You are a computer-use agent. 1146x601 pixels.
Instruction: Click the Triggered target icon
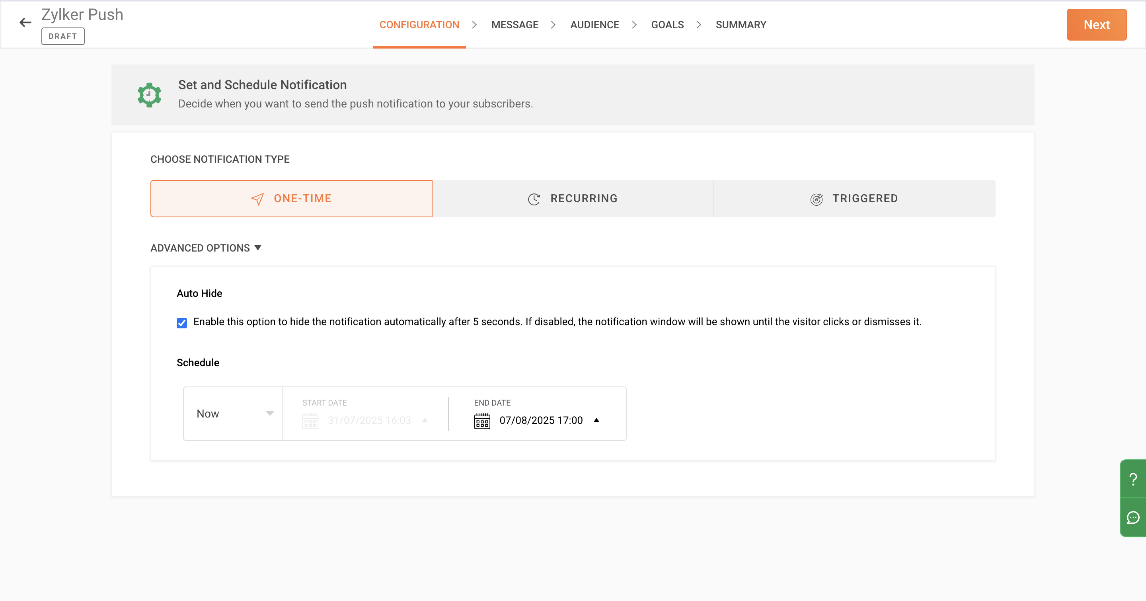(x=816, y=199)
